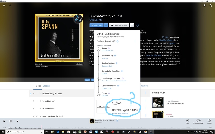Viewport: 215px width, 134px height.
Task: Expand the Play Now dropdown arrow
Action: (106, 25)
